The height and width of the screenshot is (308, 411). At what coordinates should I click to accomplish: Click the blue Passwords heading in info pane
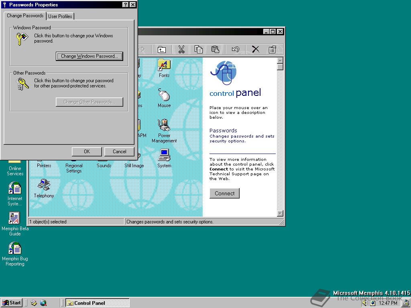[x=223, y=130]
